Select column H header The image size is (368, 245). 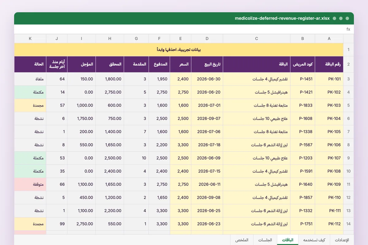pyautogui.click(x=110, y=39)
